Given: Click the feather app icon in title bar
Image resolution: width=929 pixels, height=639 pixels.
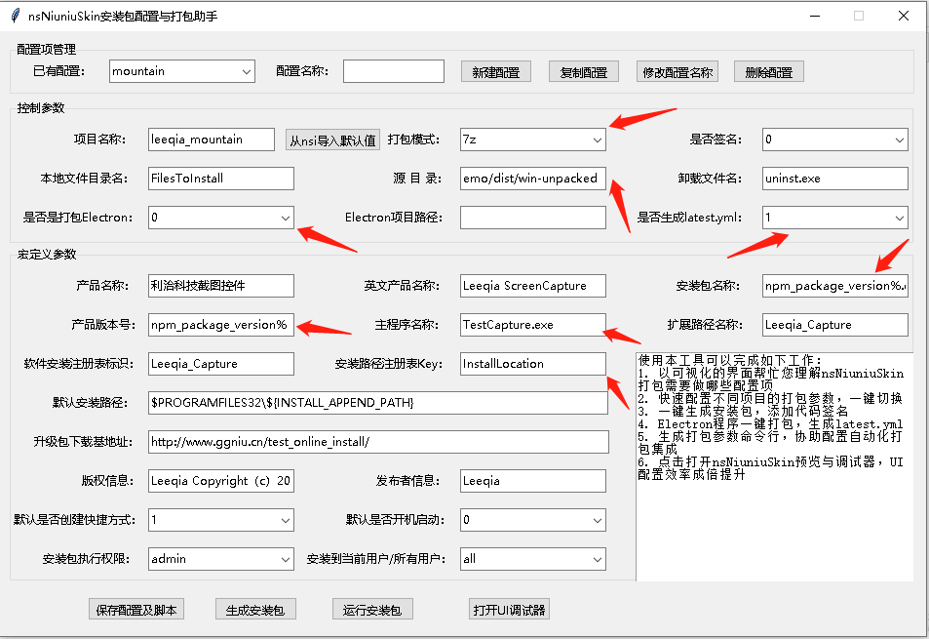Looking at the screenshot, I should (16, 16).
